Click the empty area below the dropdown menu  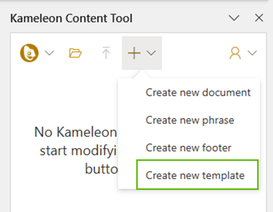[189, 201]
